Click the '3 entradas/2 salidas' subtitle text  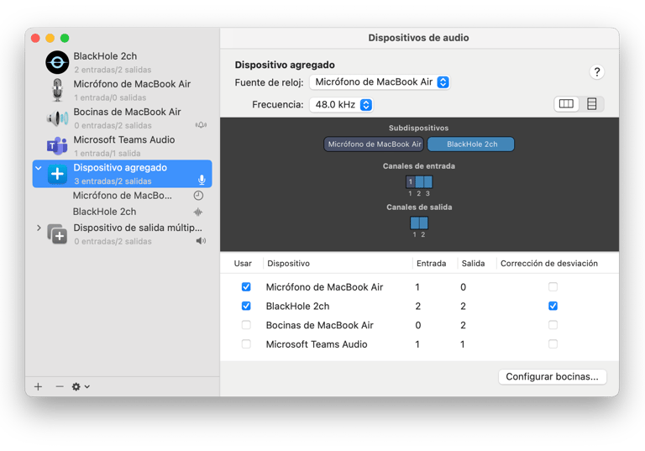pos(113,181)
